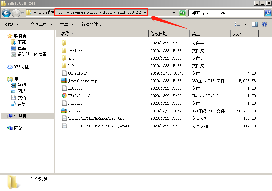Click the change view icon
Image resolution: width=272 pixels, height=191 pixels.
237,24
